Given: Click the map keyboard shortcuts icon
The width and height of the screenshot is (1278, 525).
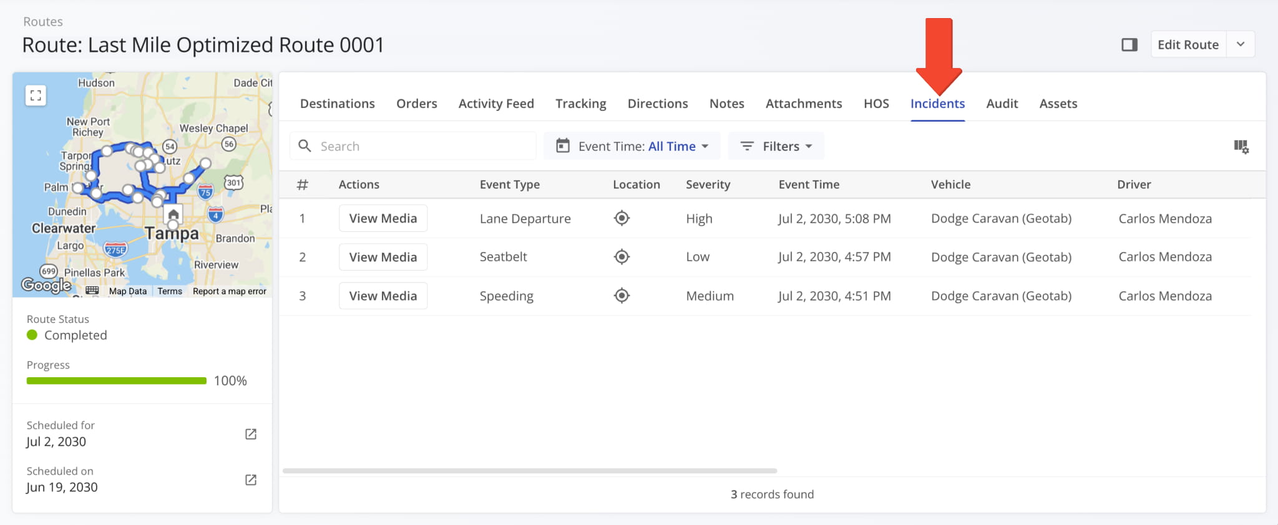Looking at the screenshot, I should [92, 291].
